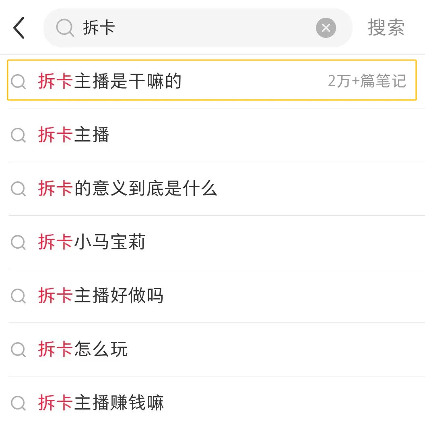Click search icon beside 拆卡的意义到底是什么
The width and height of the screenshot is (425, 422).
click(18, 189)
